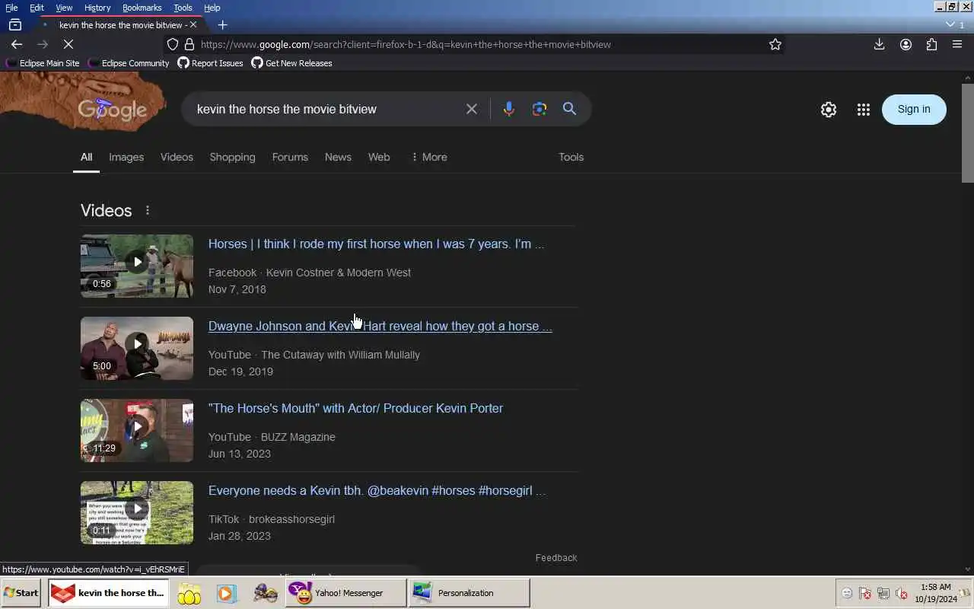Open the Firefox hamburger application menu
This screenshot has width=974, height=609.
[957, 44]
